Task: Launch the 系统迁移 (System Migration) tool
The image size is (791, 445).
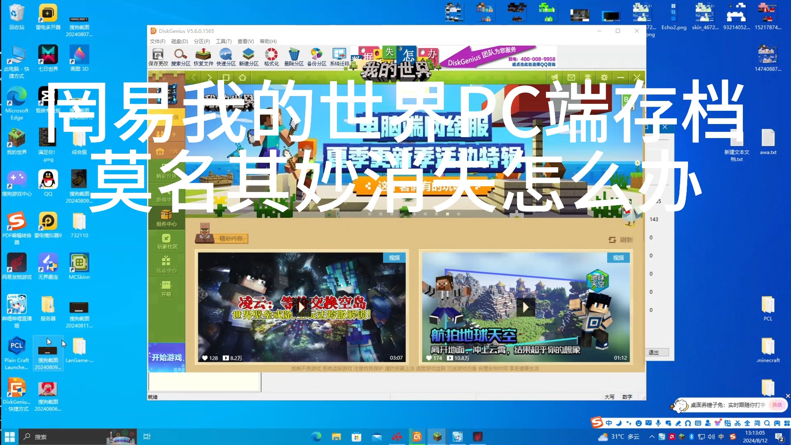Action: coord(339,56)
